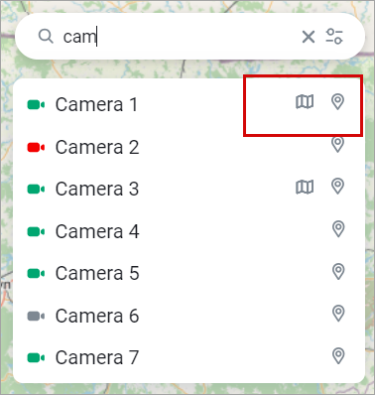Click the location pin for Camera 6
The height and width of the screenshot is (395, 375).
[338, 314]
